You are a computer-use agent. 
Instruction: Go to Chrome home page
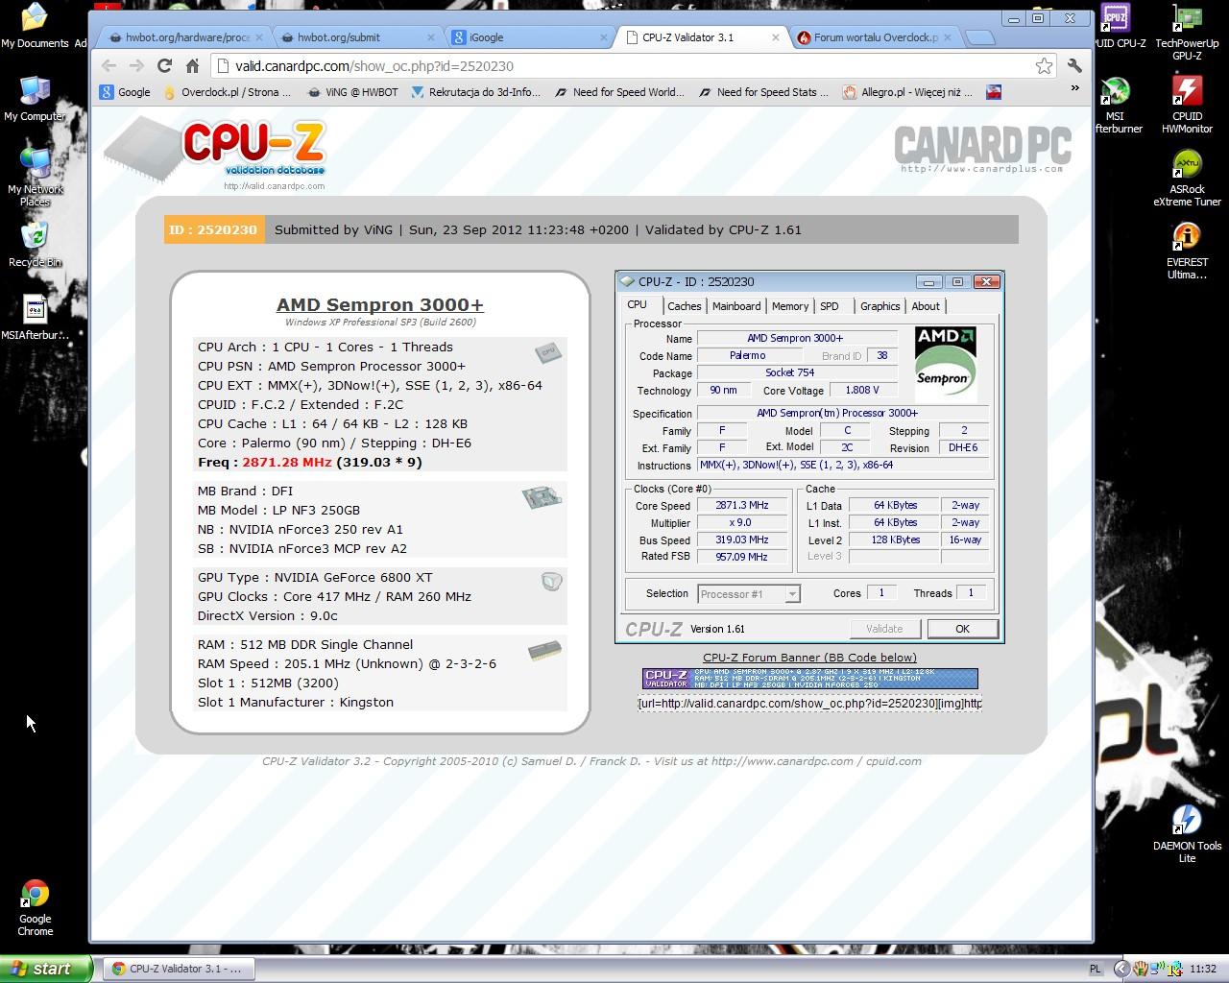point(192,65)
